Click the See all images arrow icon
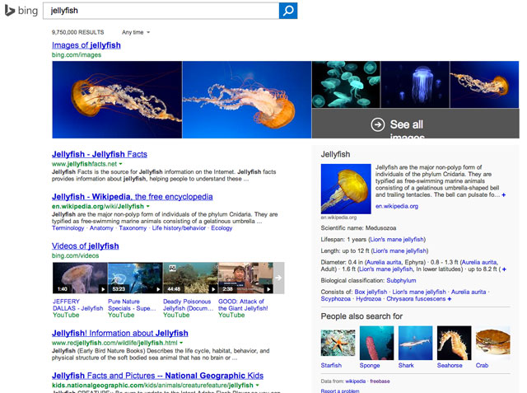This screenshot has width=527, height=393. [x=378, y=124]
